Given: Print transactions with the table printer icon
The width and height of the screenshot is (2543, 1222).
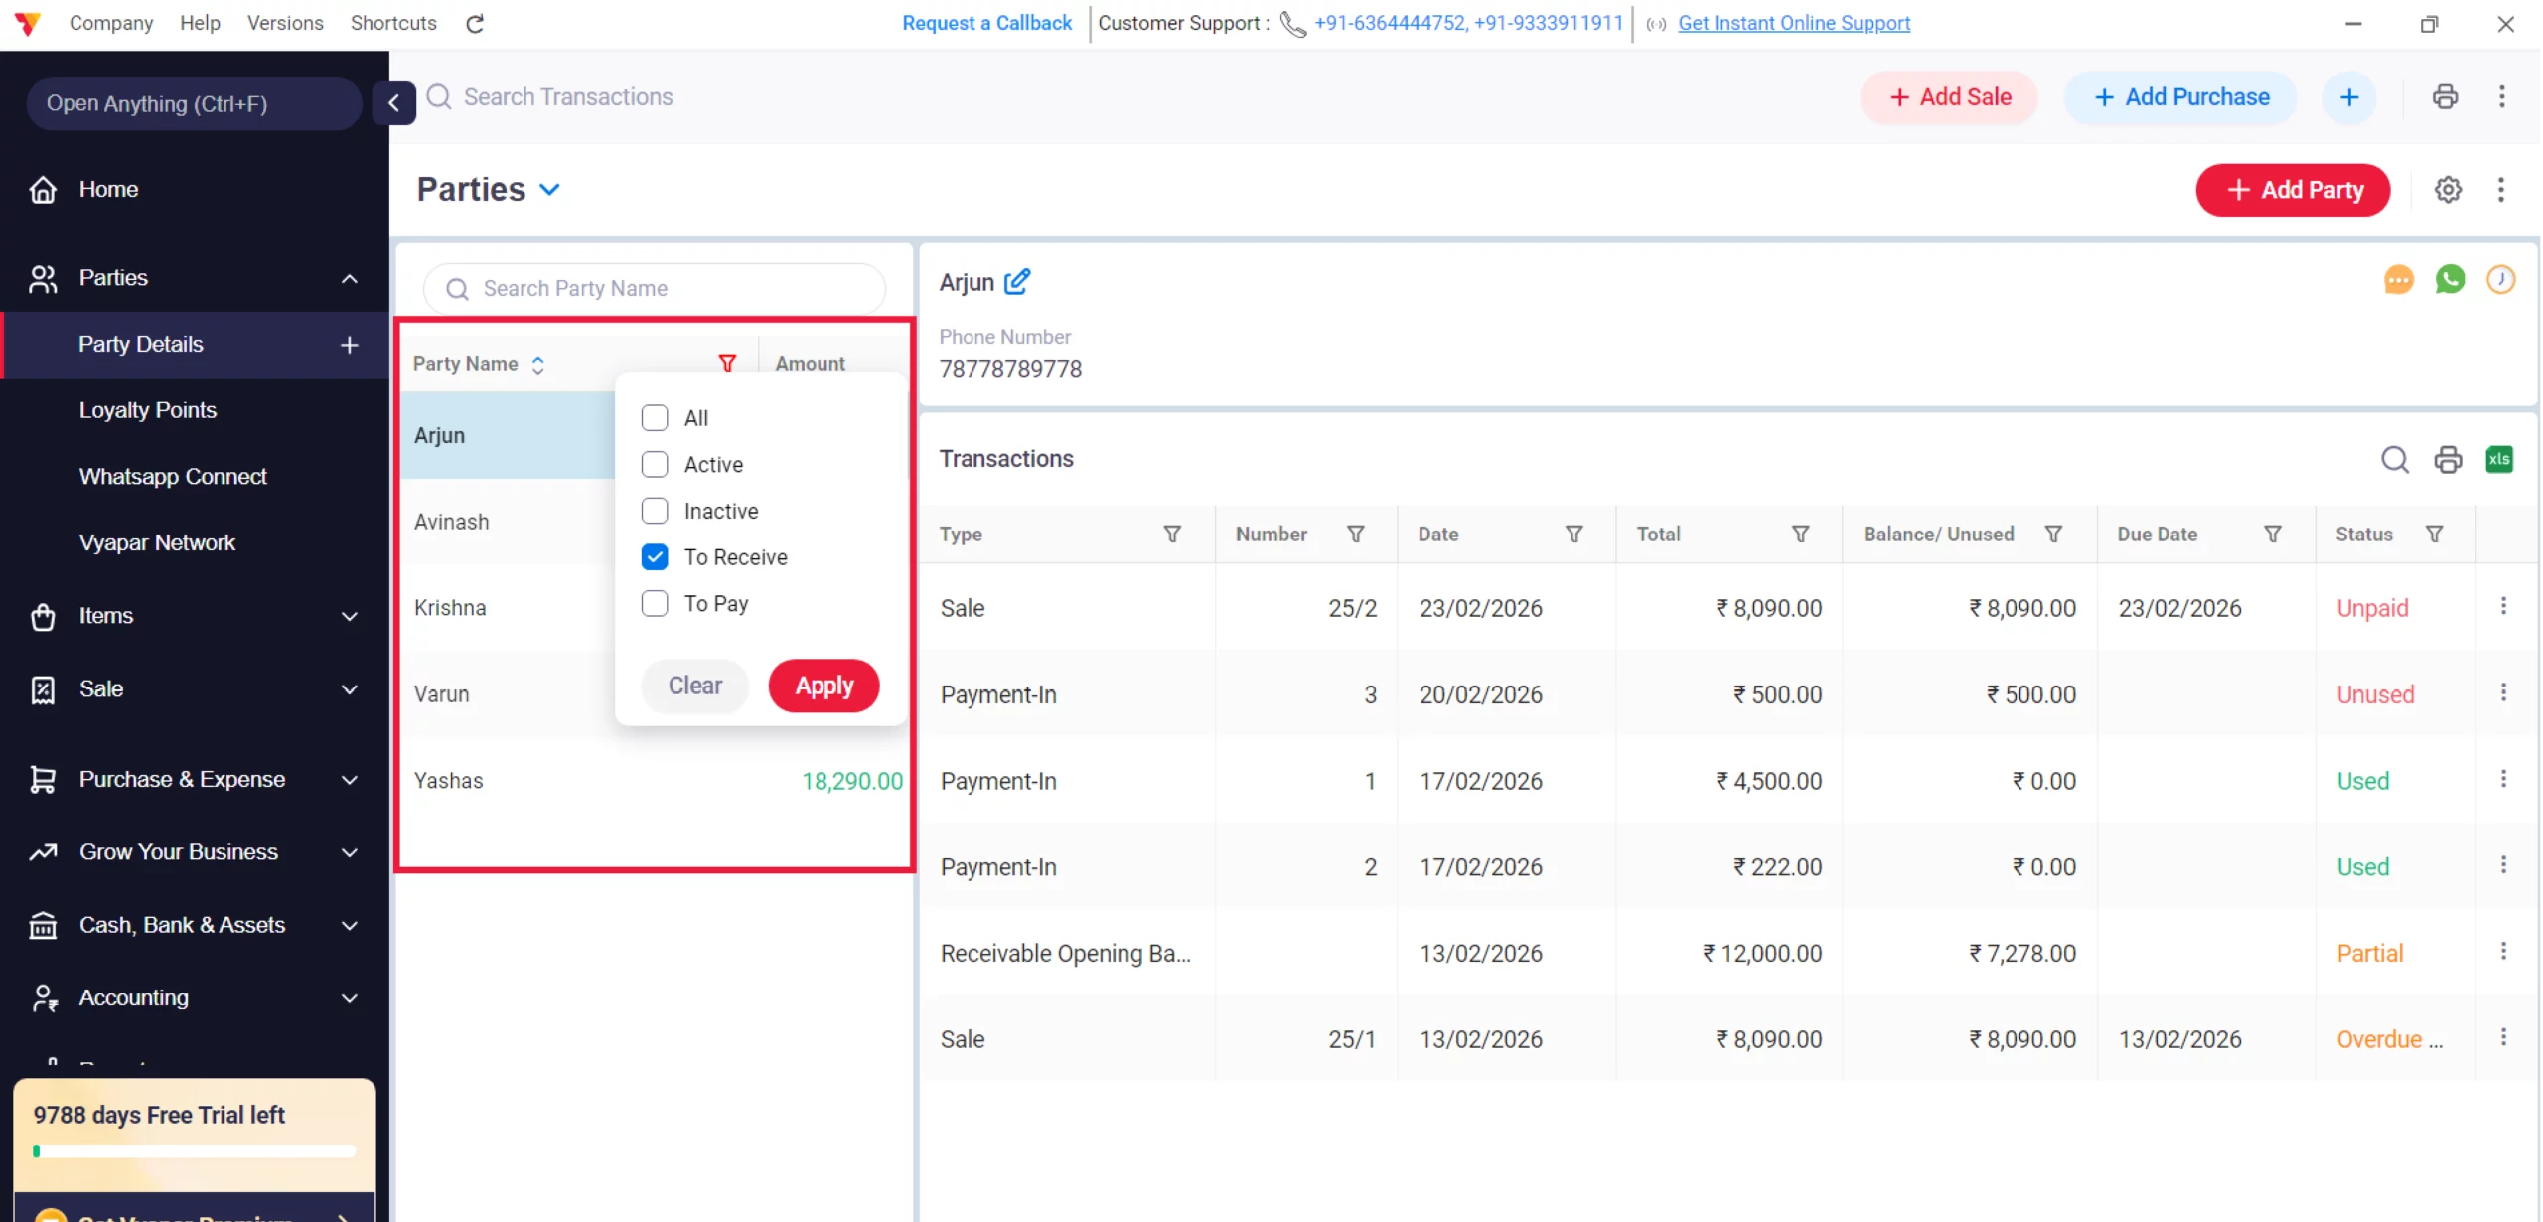Looking at the screenshot, I should [x=2448, y=459].
